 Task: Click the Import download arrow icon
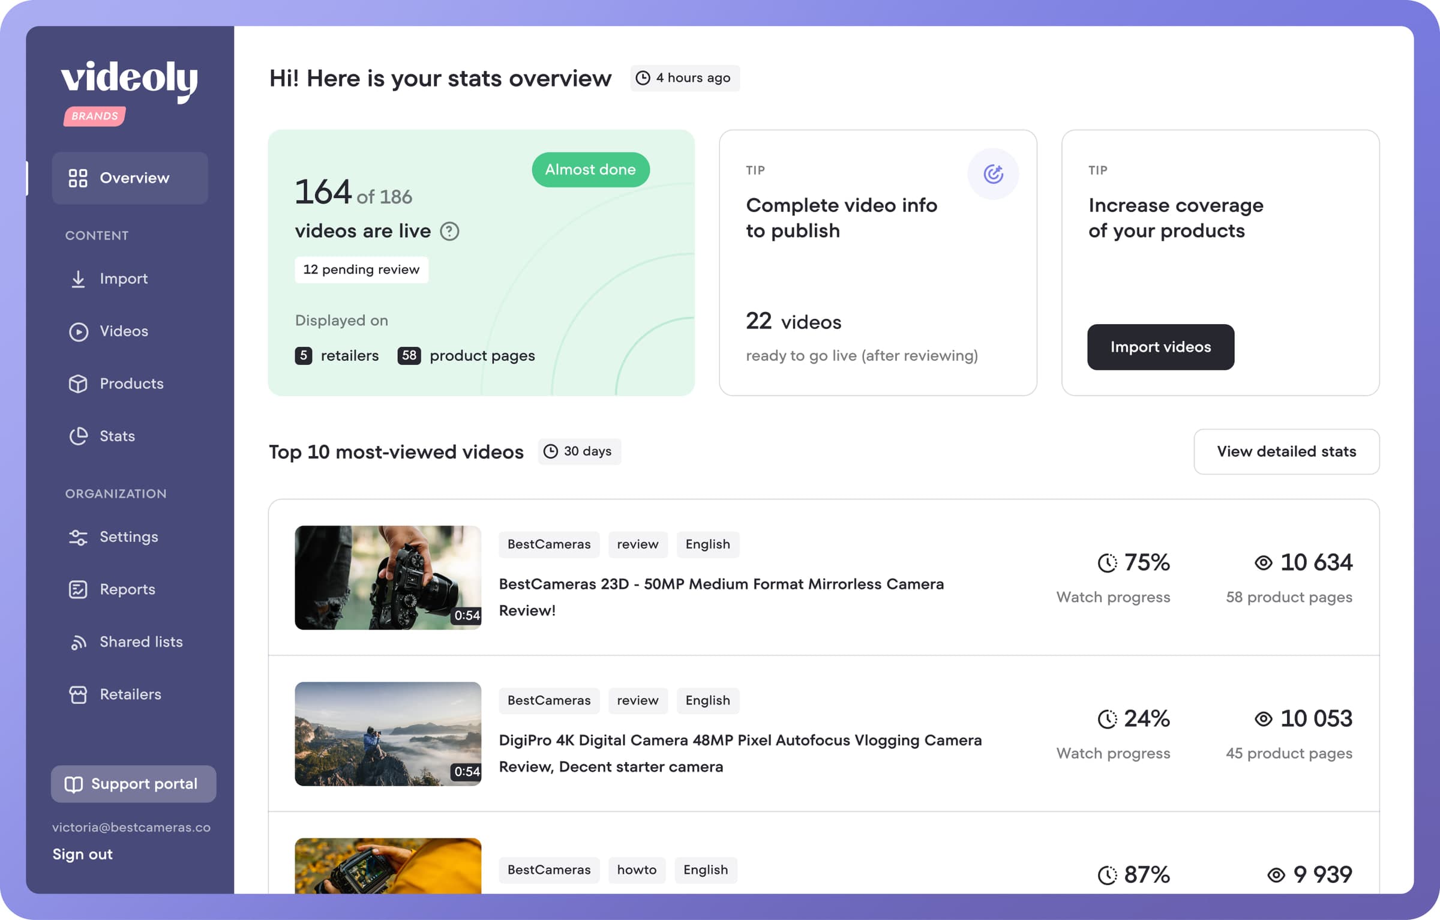[78, 279]
